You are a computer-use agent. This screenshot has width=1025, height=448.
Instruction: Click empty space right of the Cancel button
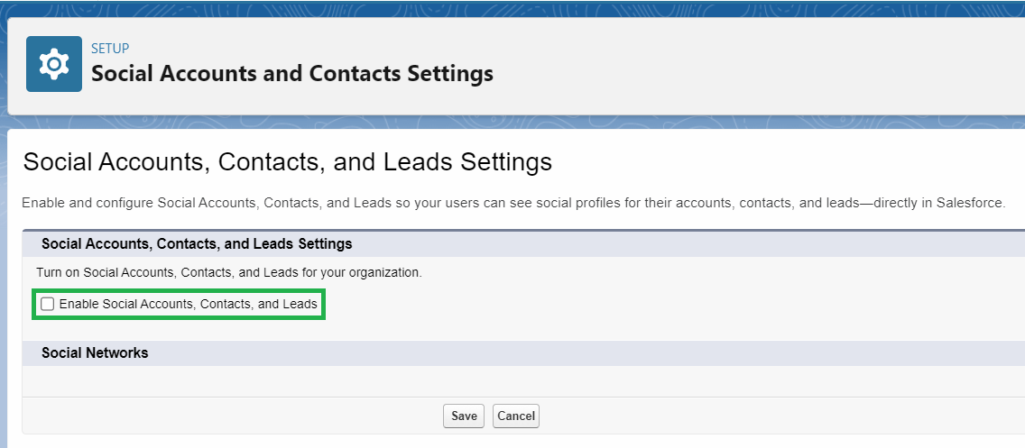point(767,416)
